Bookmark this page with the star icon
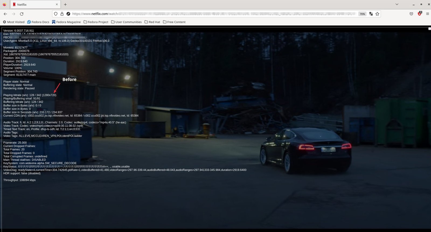The height and width of the screenshot is (232, 431). pos(377,14)
